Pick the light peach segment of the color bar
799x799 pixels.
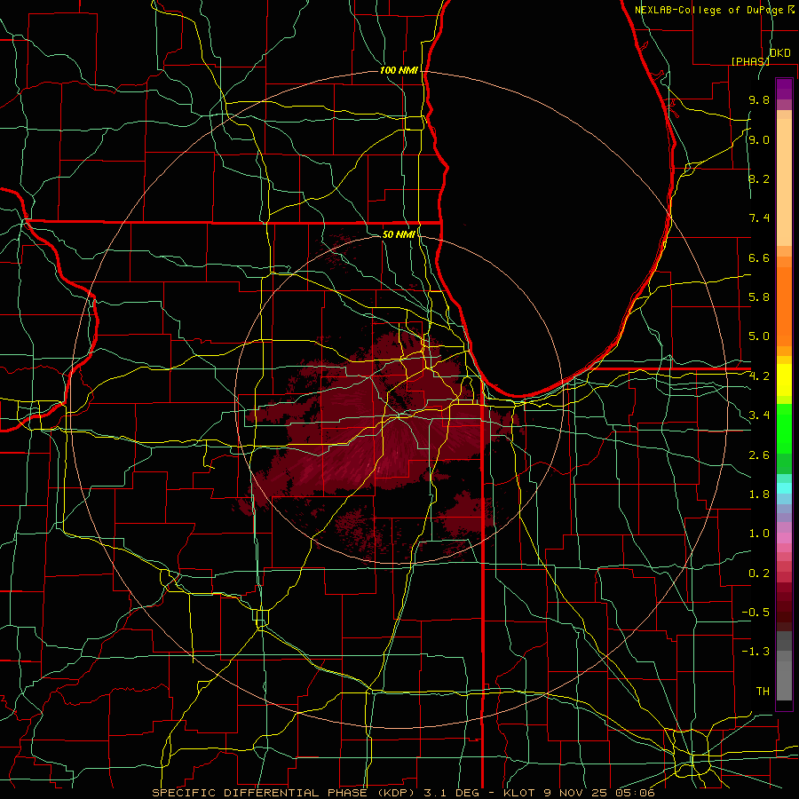click(784, 182)
